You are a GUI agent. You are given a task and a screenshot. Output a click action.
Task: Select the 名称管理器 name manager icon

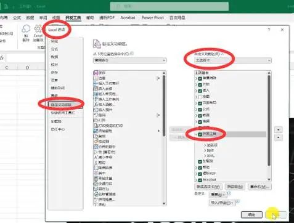[96, 194]
